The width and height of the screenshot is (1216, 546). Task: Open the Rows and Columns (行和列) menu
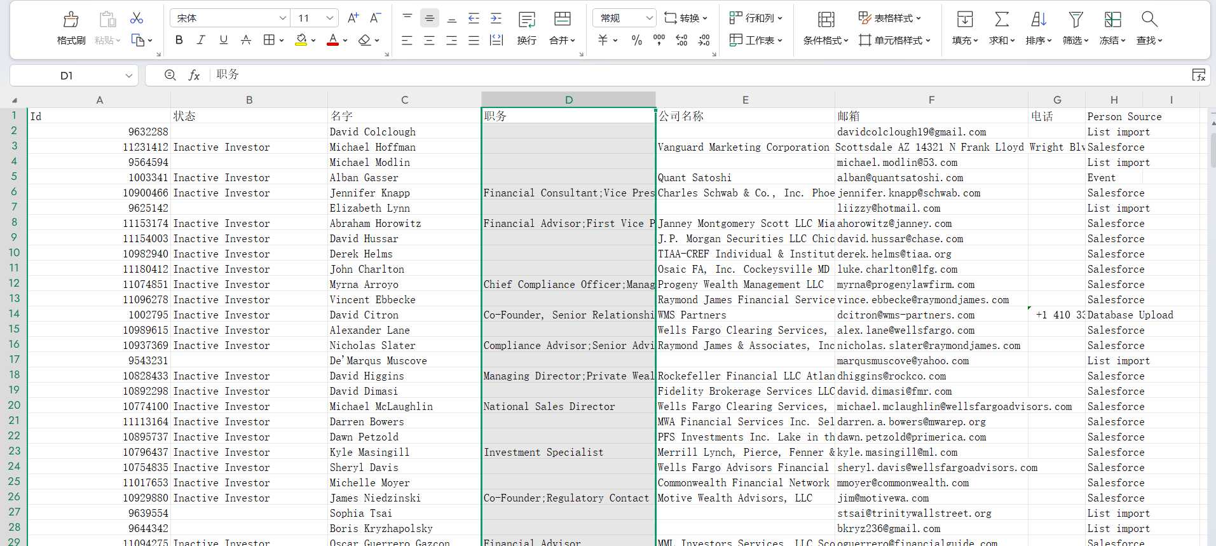click(x=756, y=18)
